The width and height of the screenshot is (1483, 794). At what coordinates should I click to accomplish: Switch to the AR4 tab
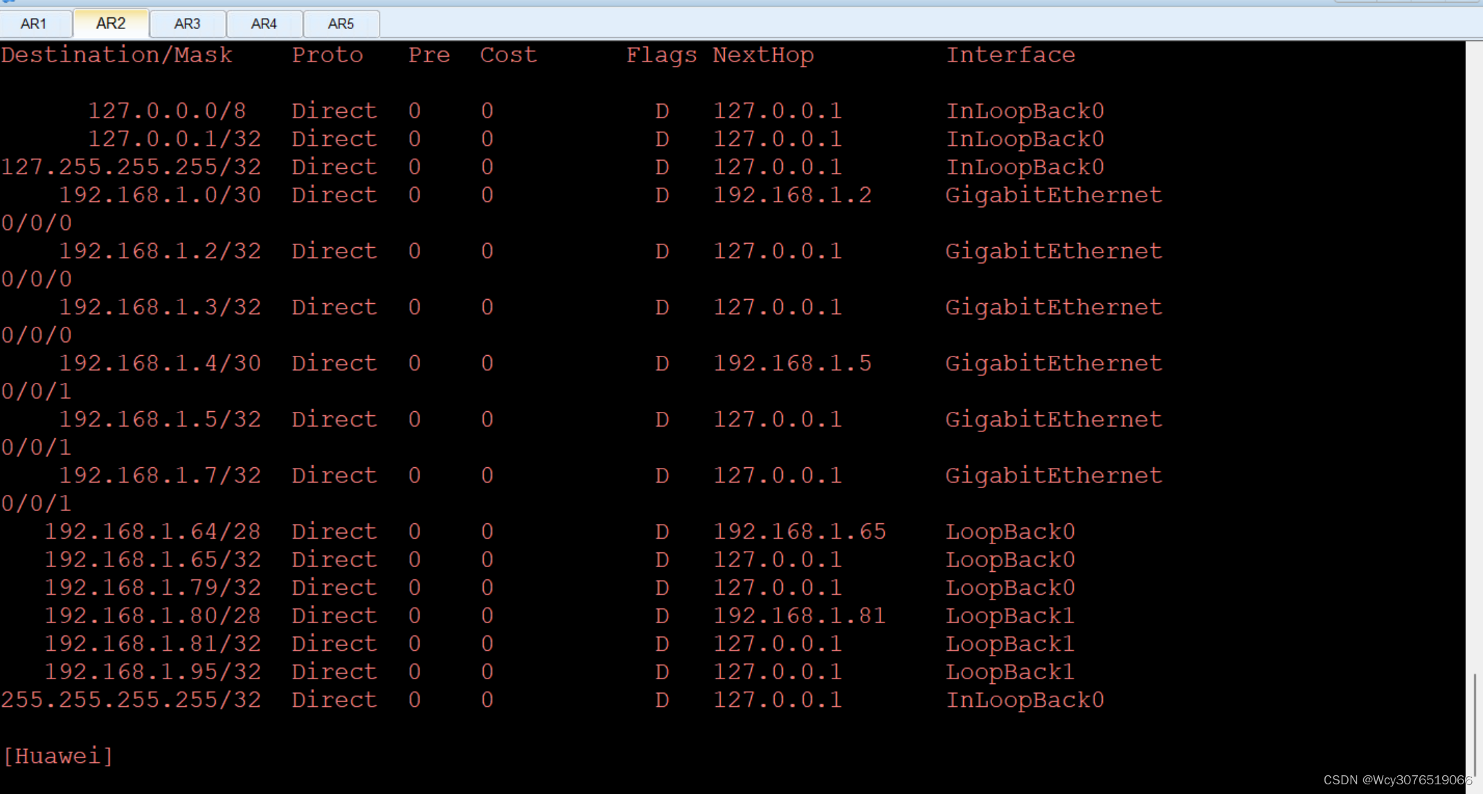point(264,24)
